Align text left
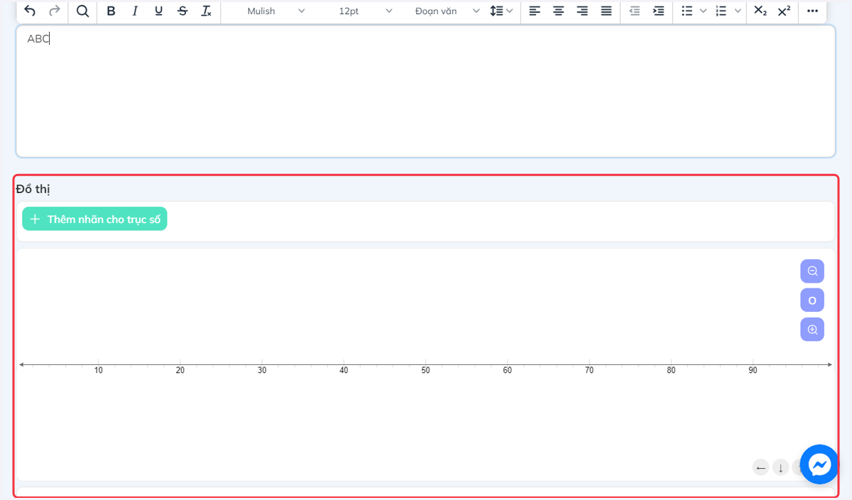852x500 pixels. 535,11
